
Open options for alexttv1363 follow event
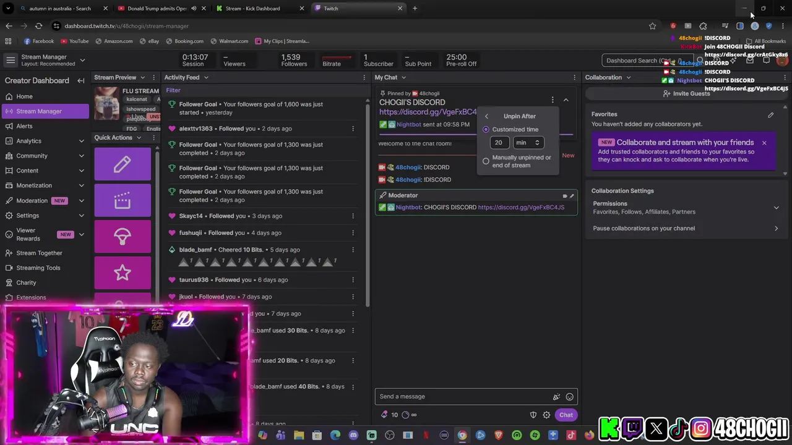click(353, 129)
